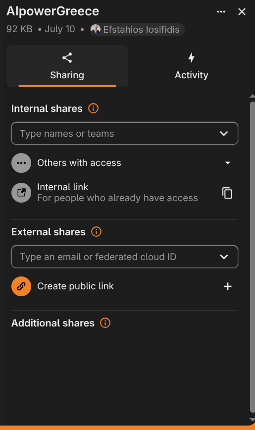Image resolution: width=255 pixels, height=430 pixels.
Task: Open the three-dot actions menu for AIpowerGreece
Action: pyautogui.click(x=221, y=12)
